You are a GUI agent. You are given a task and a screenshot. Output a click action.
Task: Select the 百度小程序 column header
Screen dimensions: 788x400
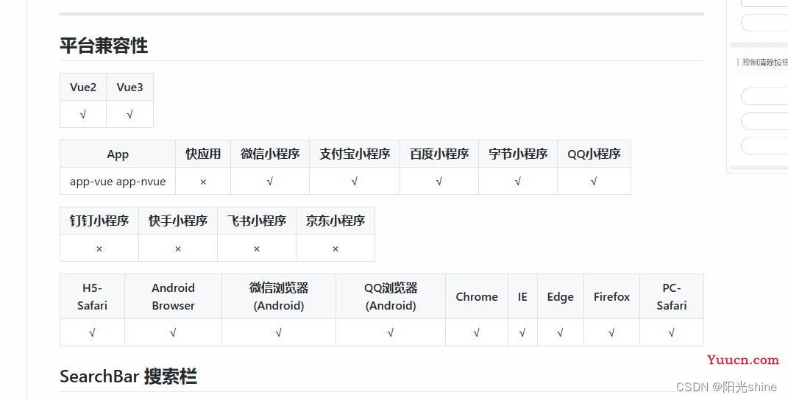pyautogui.click(x=439, y=154)
